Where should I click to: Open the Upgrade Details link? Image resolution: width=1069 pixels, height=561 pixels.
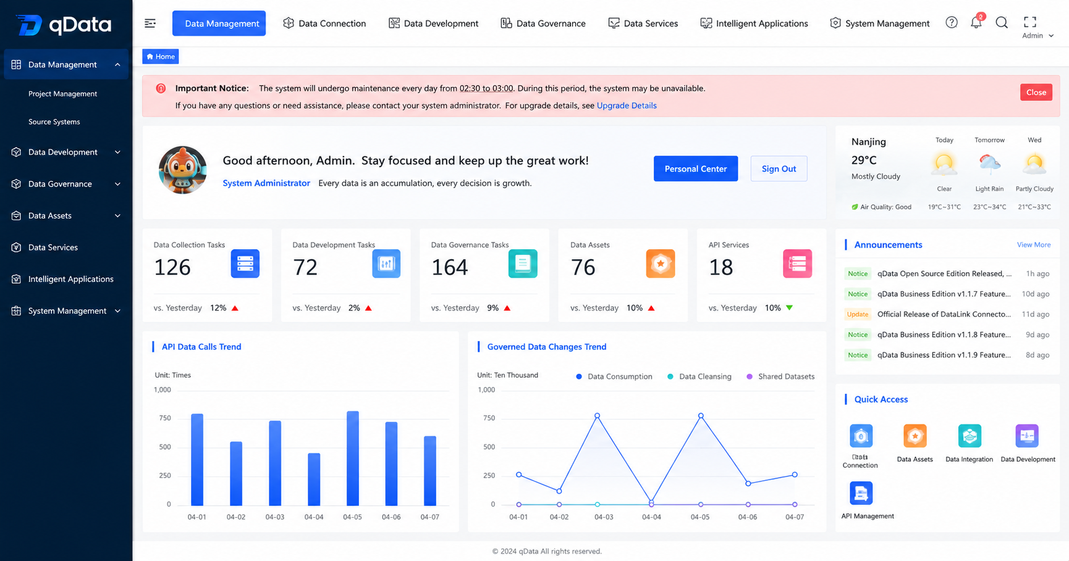tap(627, 106)
